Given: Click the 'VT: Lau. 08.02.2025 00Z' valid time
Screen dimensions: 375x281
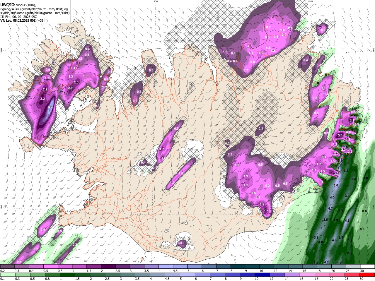Looking at the screenshot, I should pyautogui.click(x=18, y=20).
